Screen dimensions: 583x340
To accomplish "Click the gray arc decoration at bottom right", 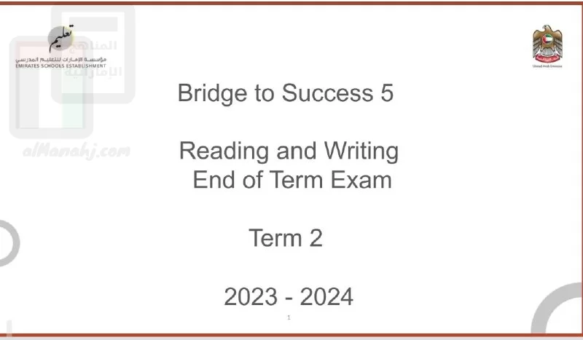I will (x=557, y=308).
